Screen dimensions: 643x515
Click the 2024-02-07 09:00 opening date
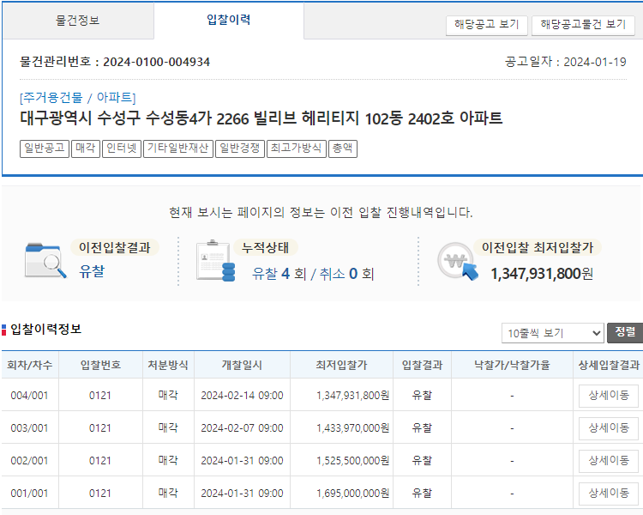pyautogui.click(x=242, y=428)
